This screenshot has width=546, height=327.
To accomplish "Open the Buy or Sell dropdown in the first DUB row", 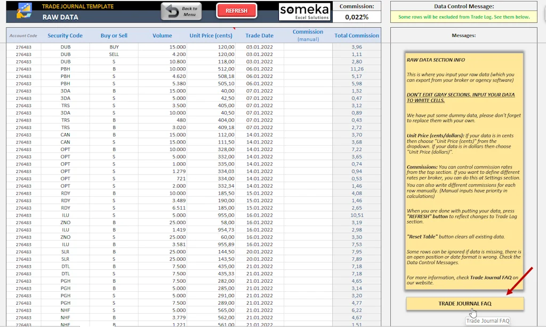I will [114, 46].
